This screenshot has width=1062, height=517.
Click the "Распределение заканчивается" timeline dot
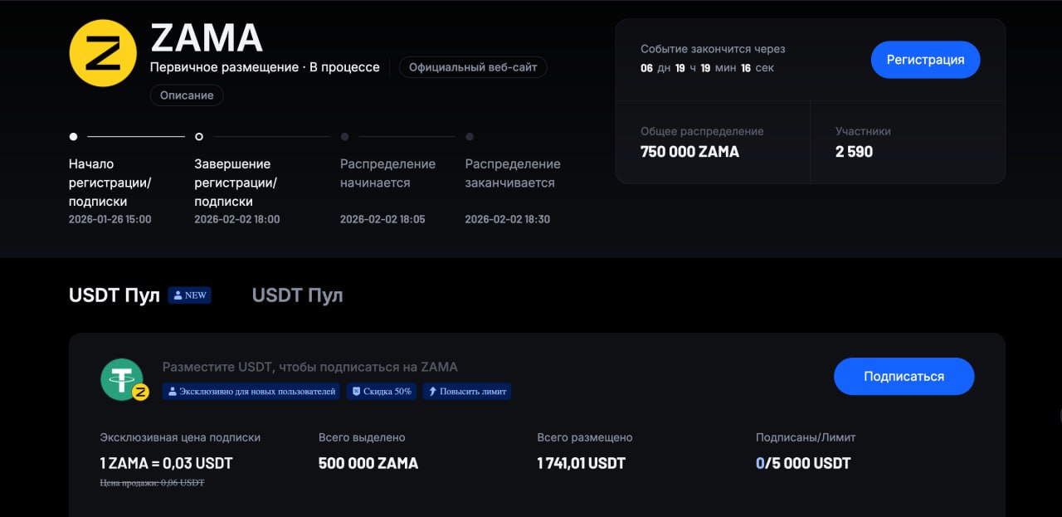[470, 136]
